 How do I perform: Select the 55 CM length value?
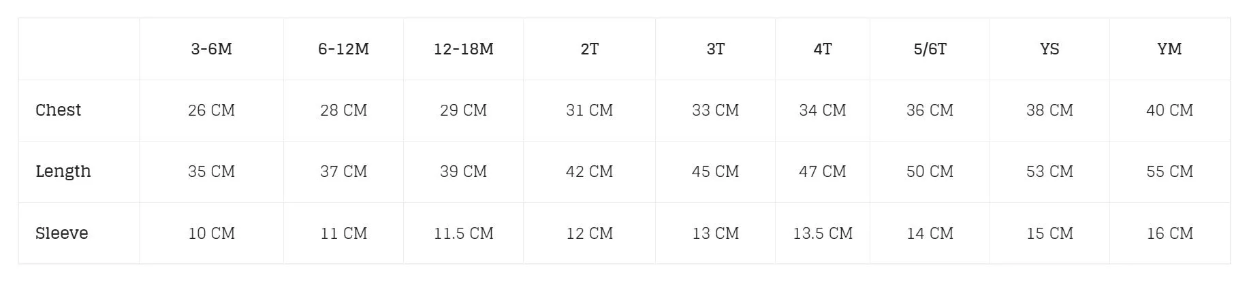pyautogui.click(x=1169, y=171)
